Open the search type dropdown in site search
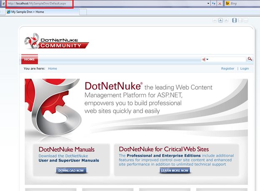This screenshot has width=260, height=191. 205,60
